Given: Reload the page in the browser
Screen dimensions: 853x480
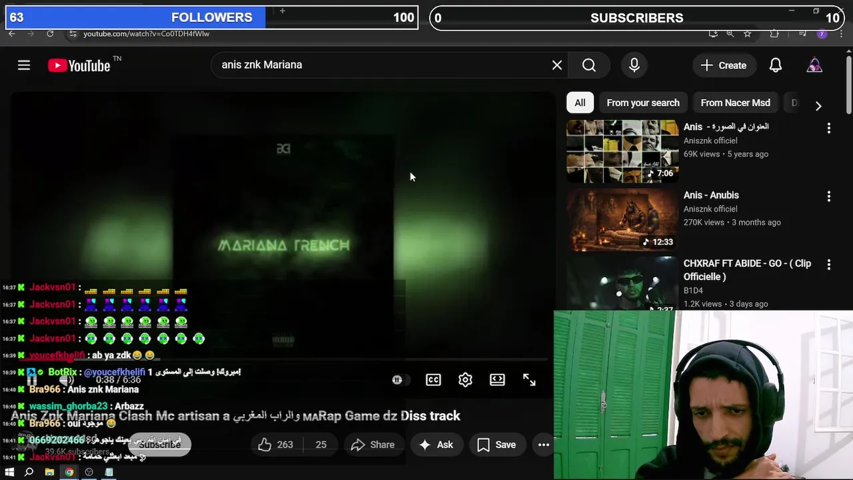Looking at the screenshot, I should tap(50, 33).
